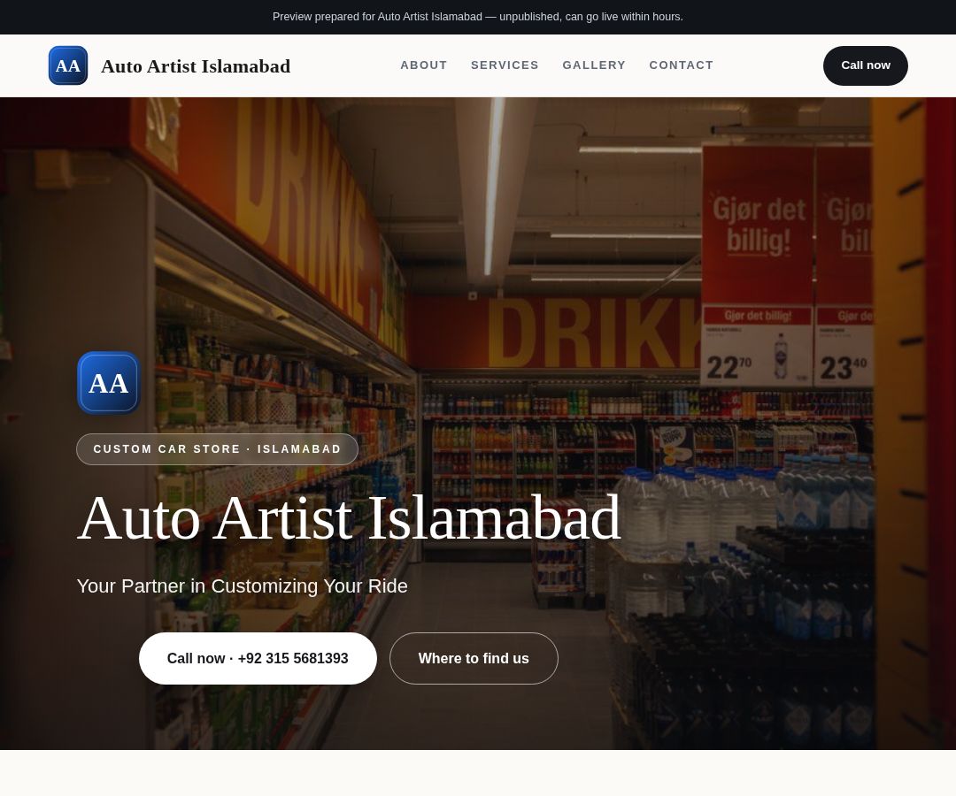956x796 pixels.
Task: Open the Gallery nav item
Action: 594,65
